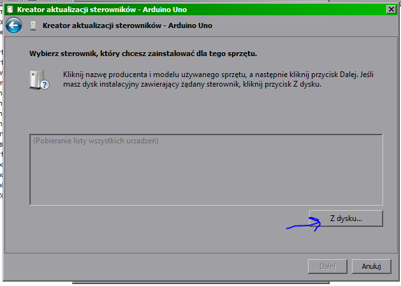Click the blue hand-drawn arrow annotation
The image size is (401, 286).
point(303,224)
